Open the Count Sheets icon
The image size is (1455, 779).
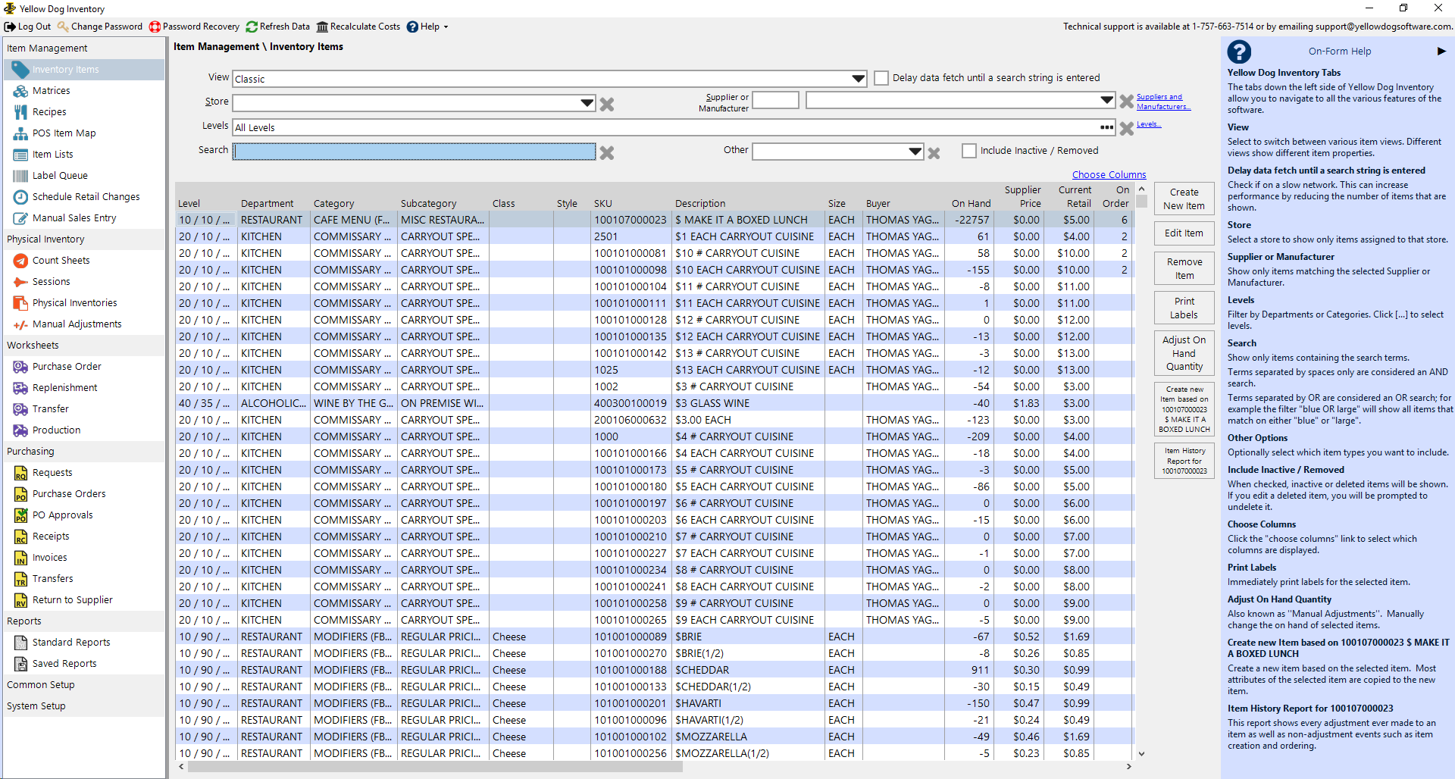[x=20, y=261]
